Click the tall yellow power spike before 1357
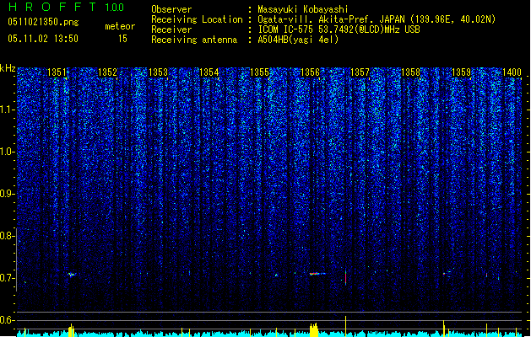The width and height of the screenshot is (531, 337). pos(345,326)
